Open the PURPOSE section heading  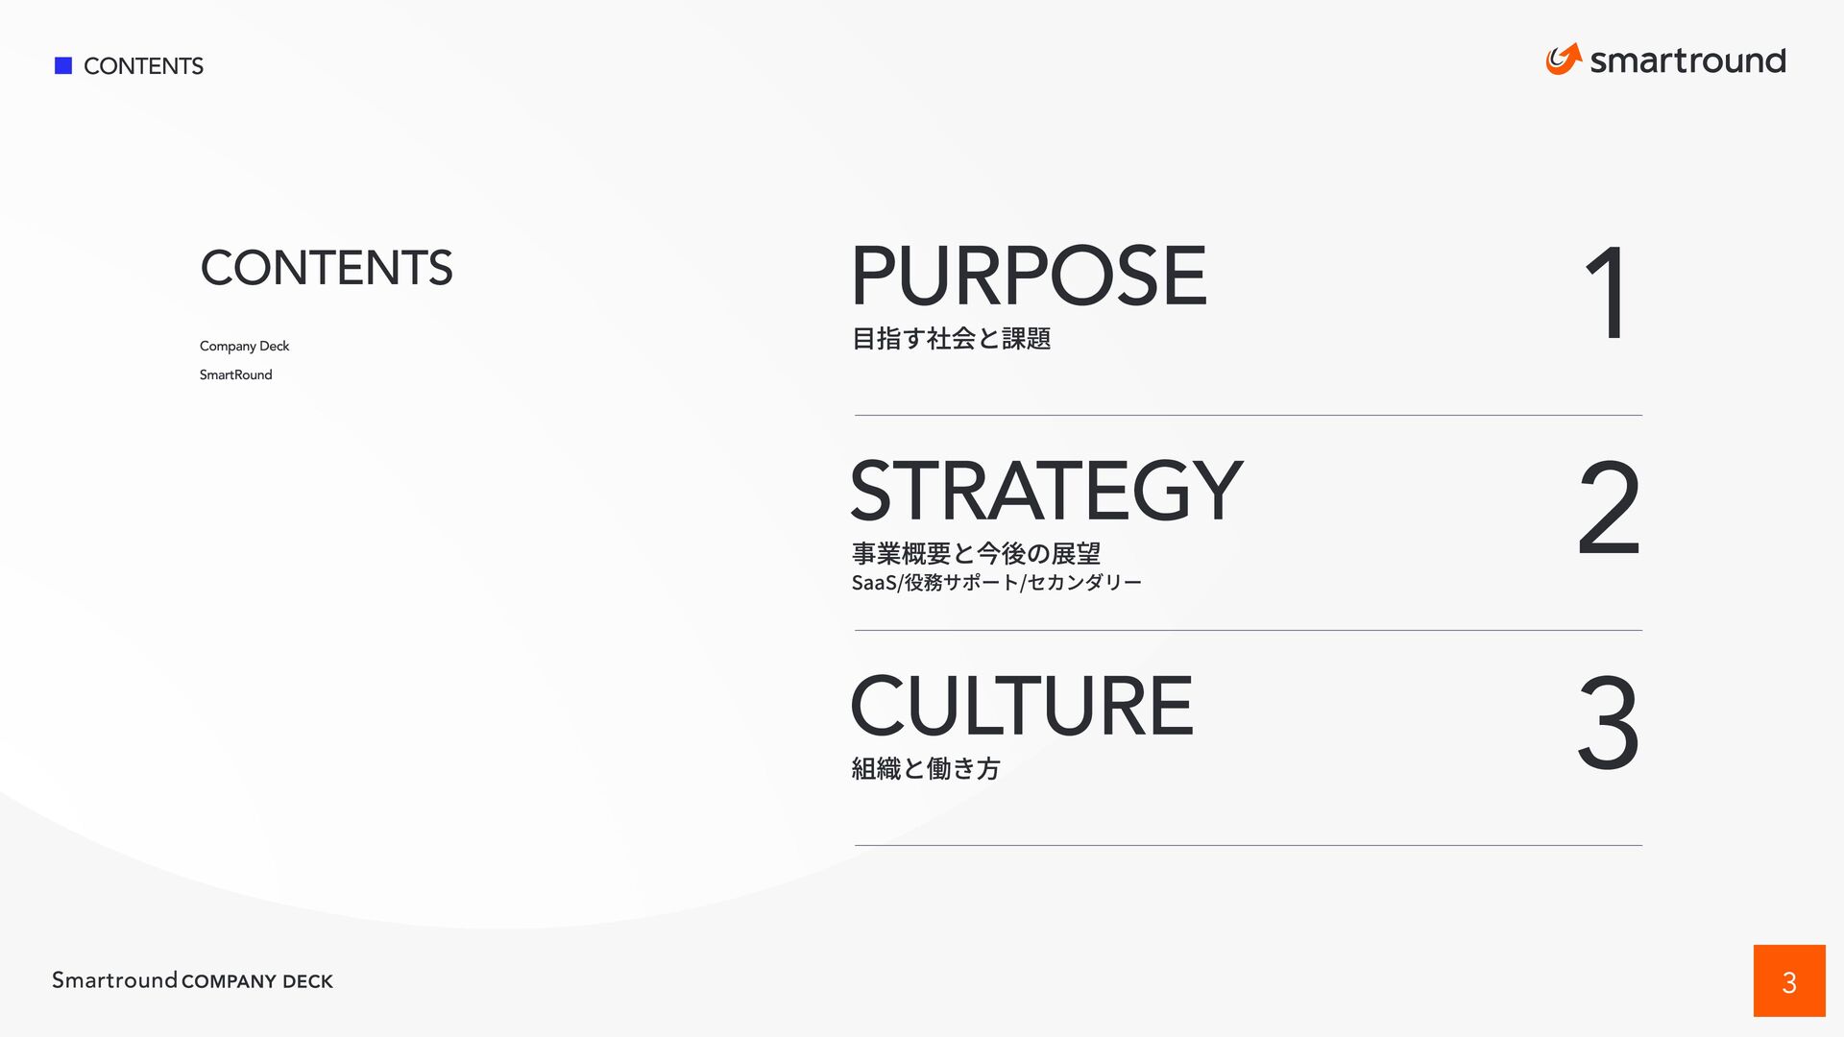[x=1028, y=277]
